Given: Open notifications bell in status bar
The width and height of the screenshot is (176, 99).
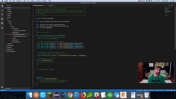Looking at the screenshot, I should pyautogui.click(x=174, y=90).
